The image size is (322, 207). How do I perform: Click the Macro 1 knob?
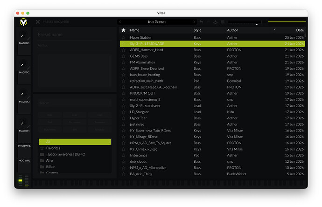(23, 35)
